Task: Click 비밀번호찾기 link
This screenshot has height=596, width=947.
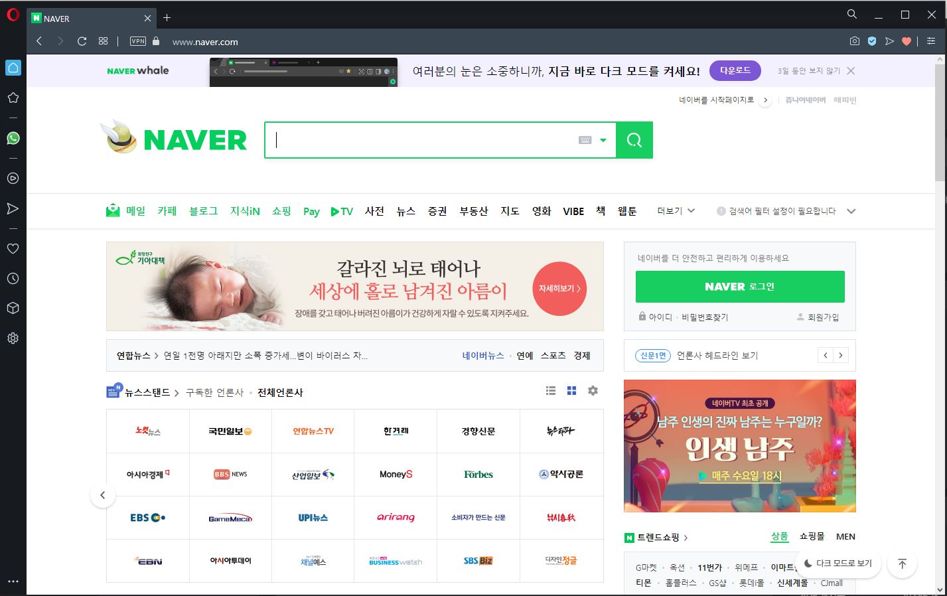Action: click(x=705, y=317)
